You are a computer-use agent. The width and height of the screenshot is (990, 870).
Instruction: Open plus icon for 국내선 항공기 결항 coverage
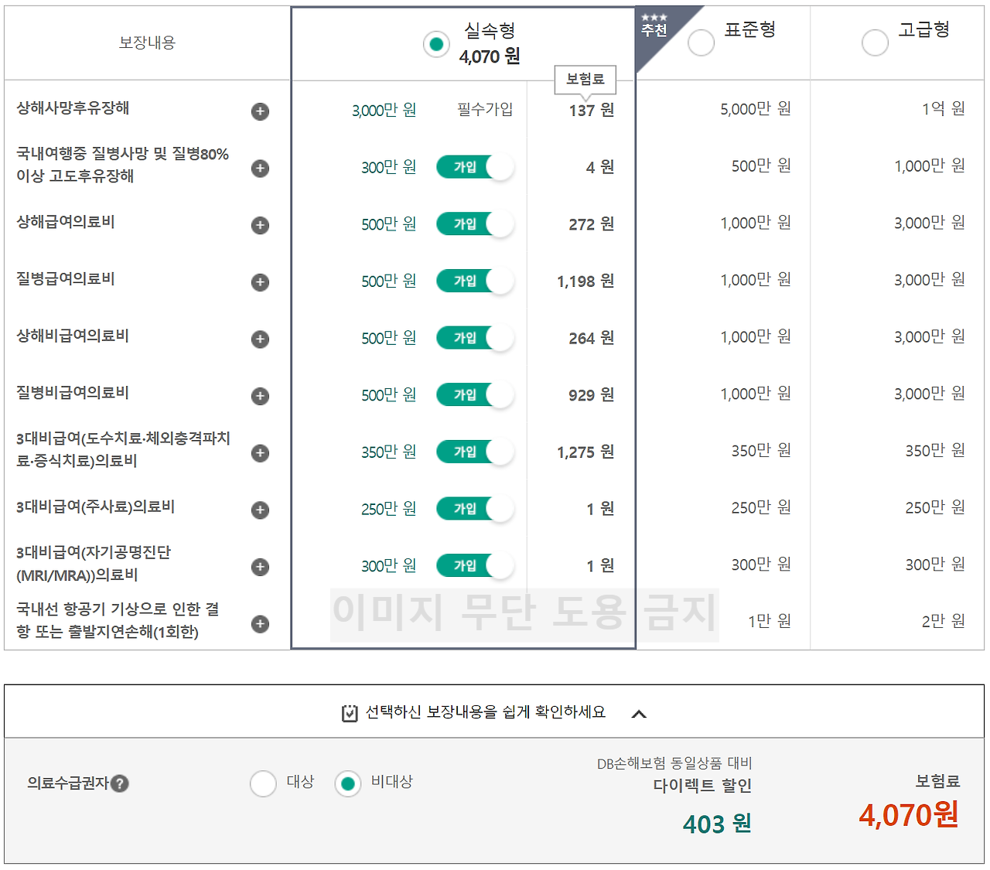[x=260, y=624]
